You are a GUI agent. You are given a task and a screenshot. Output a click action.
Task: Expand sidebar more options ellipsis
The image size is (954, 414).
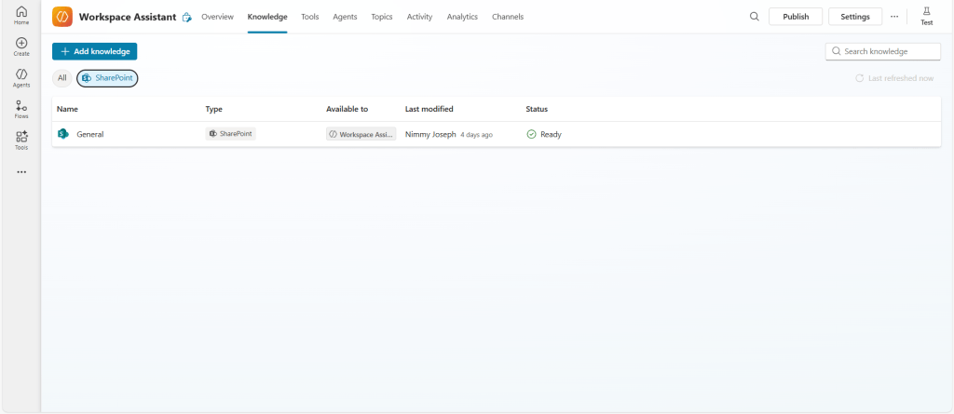point(21,172)
